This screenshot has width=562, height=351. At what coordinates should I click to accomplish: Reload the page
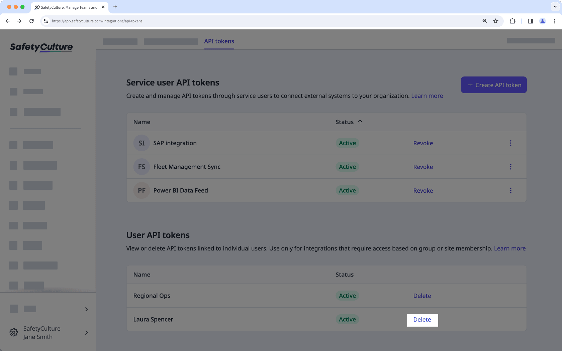31,21
